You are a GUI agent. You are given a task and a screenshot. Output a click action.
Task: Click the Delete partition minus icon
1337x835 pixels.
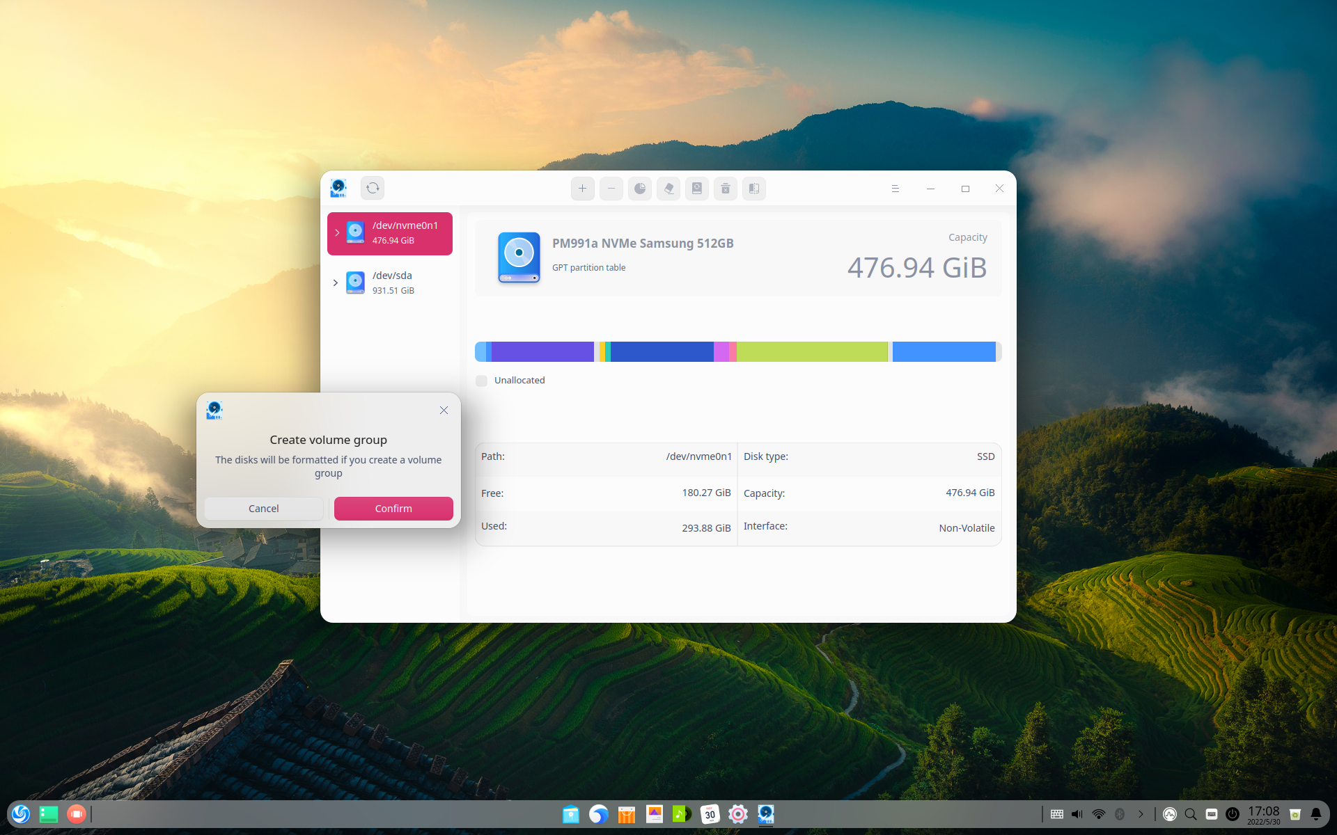(x=611, y=188)
